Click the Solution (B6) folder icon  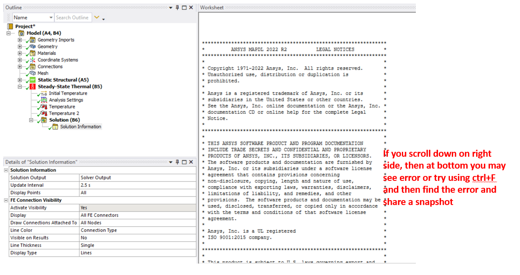(x=43, y=120)
